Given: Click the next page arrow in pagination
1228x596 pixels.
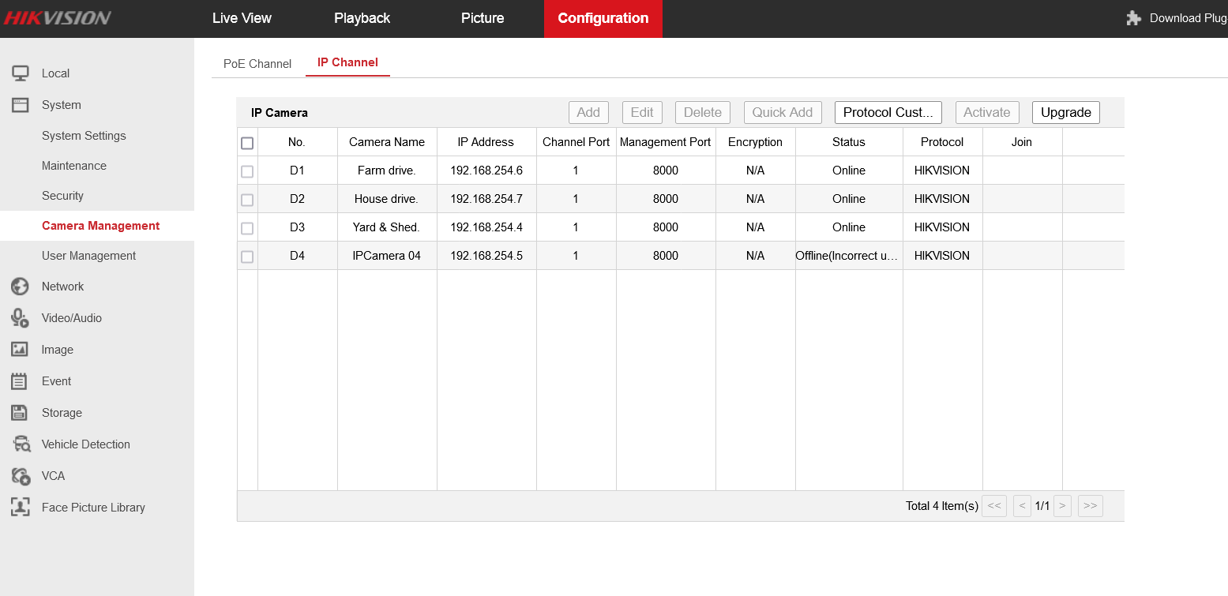Looking at the screenshot, I should tap(1062, 506).
